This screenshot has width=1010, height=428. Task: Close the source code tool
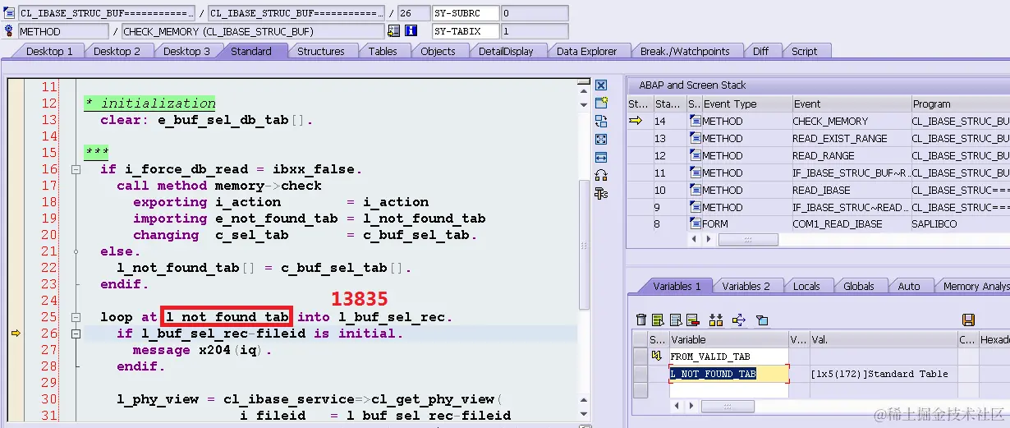click(x=601, y=85)
